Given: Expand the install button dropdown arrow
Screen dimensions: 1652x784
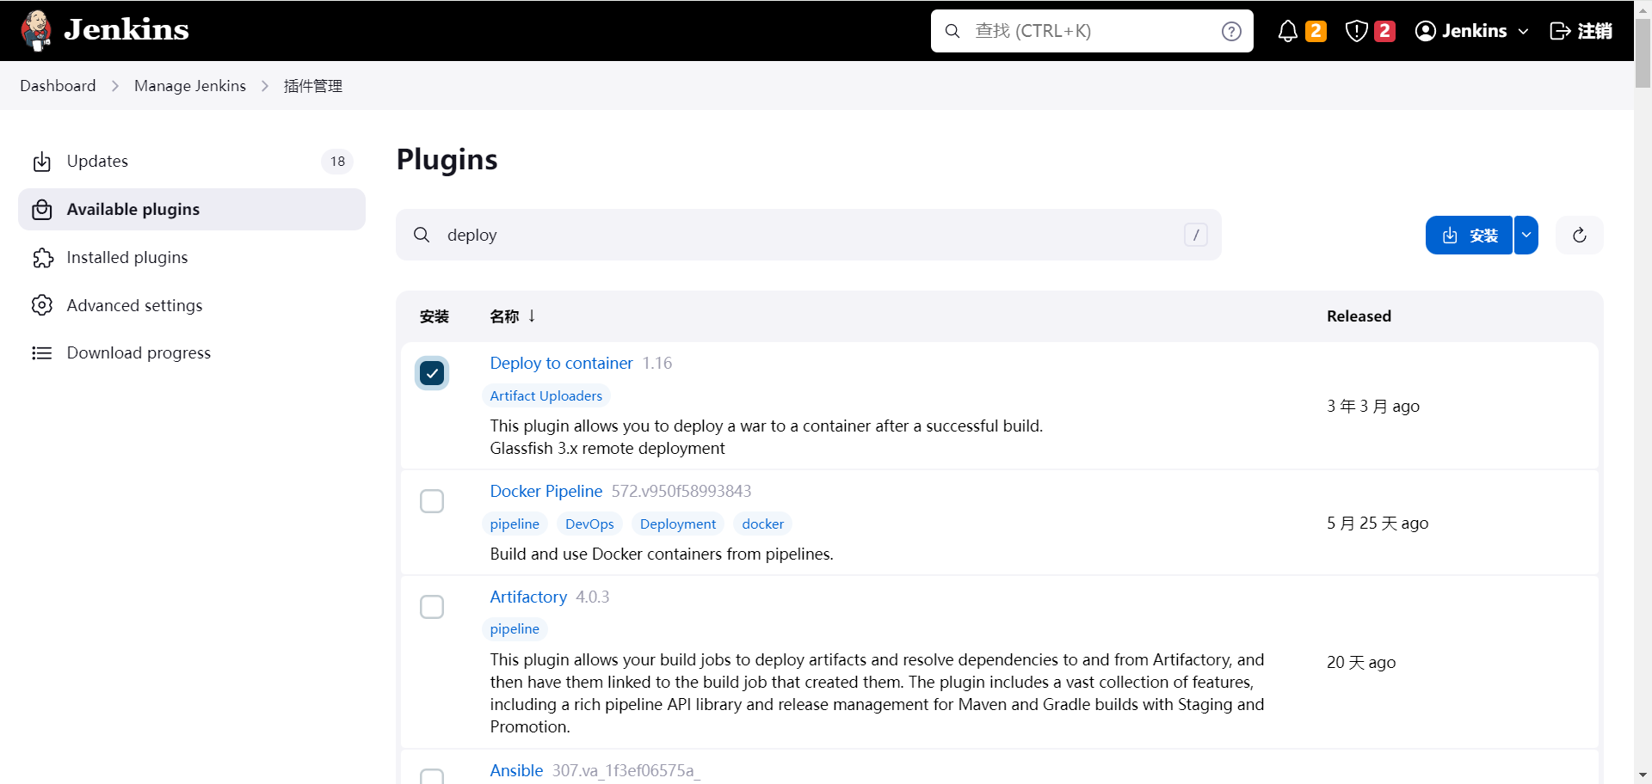Looking at the screenshot, I should coord(1526,236).
